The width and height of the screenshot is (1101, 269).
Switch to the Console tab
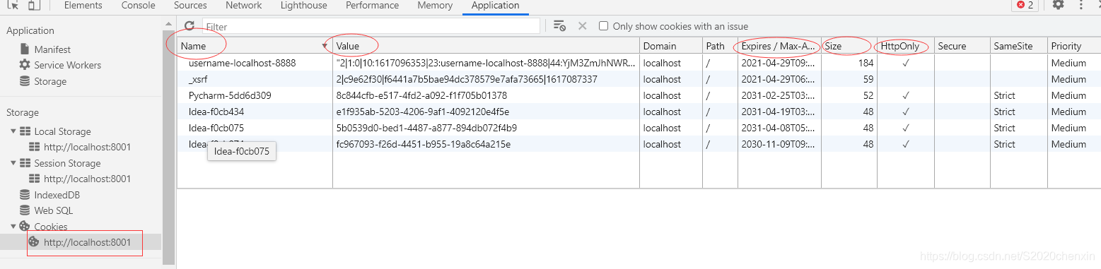(x=138, y=6)
